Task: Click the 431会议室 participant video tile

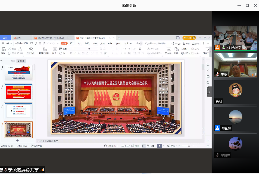Action: [235, 38]
